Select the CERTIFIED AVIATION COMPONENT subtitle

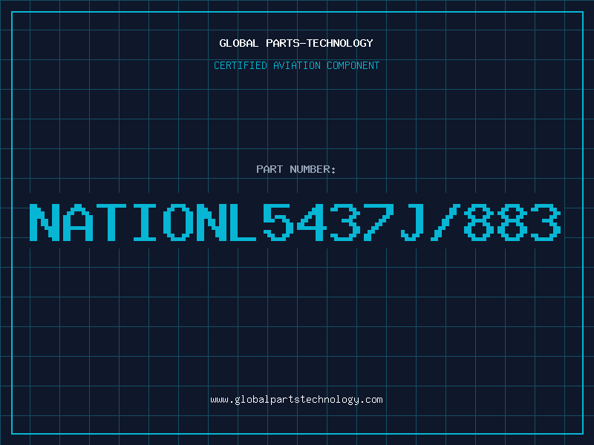[296, 65]
